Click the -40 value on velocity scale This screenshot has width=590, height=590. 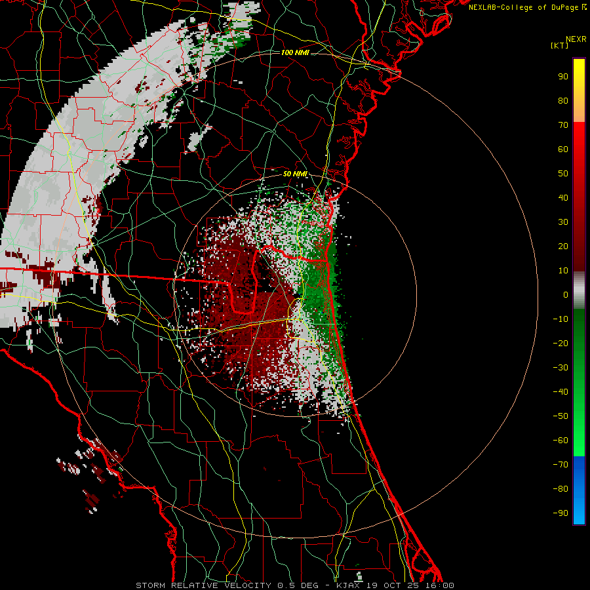(x=560, y=392)
